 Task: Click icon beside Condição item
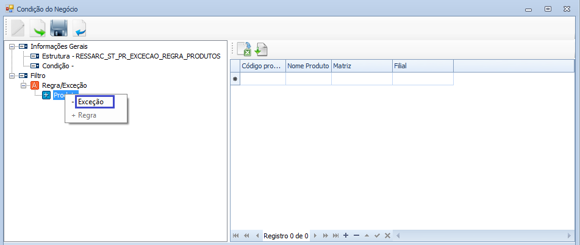tap(35, 66)
